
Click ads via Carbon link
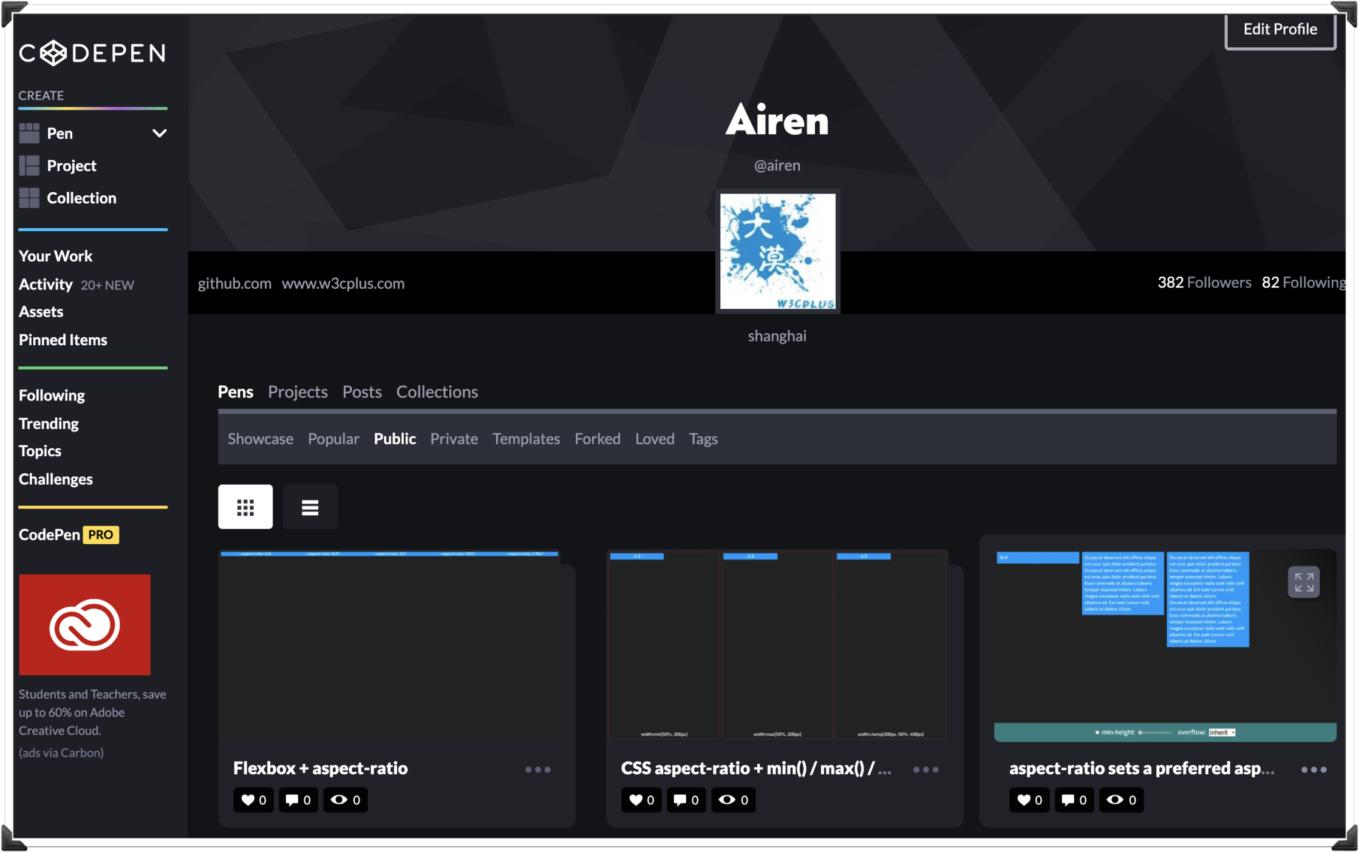pyautogui.click(x=61, y=753)
